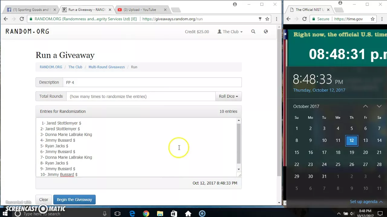
Task: Open Chrome menu in the RANDOM.ORG window
Action: 276,19
